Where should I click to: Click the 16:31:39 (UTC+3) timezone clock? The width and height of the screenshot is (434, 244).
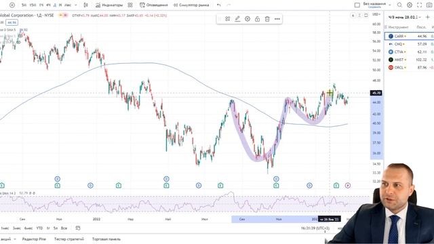pyautogui.click(x=315, y=228)
